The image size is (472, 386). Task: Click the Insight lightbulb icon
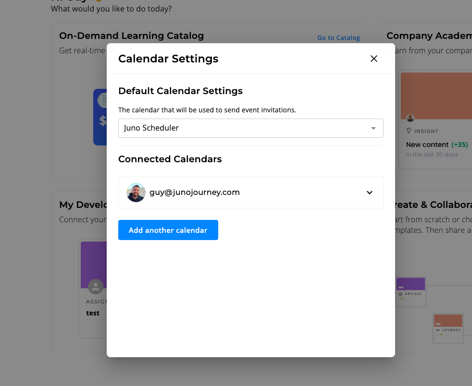(x=409, y=131)
